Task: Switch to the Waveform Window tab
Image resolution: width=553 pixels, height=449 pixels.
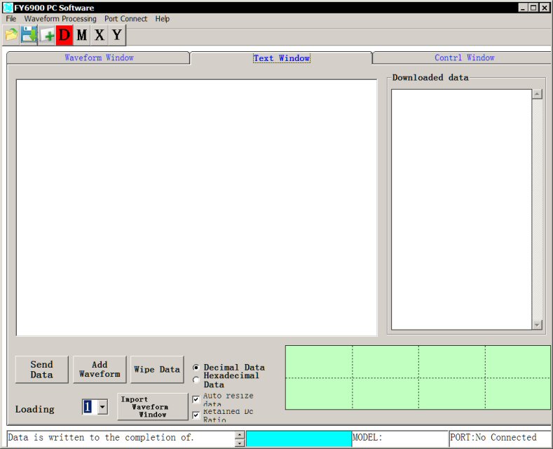Action: (99, 58)
